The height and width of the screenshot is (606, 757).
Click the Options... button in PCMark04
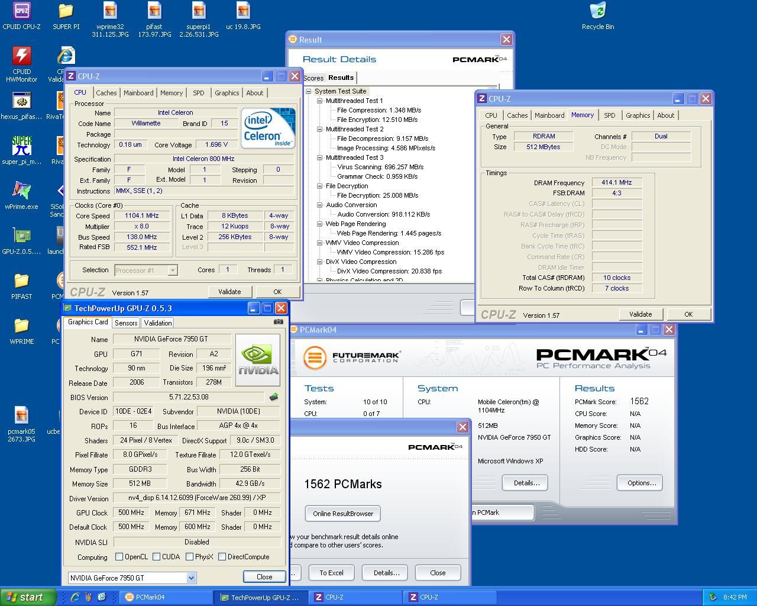click(x=640, y=483)
